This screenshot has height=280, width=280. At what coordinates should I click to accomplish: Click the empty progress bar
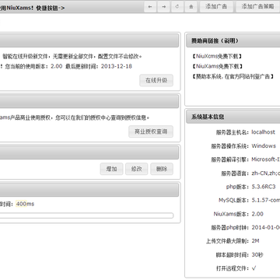(x=86, y=215)
